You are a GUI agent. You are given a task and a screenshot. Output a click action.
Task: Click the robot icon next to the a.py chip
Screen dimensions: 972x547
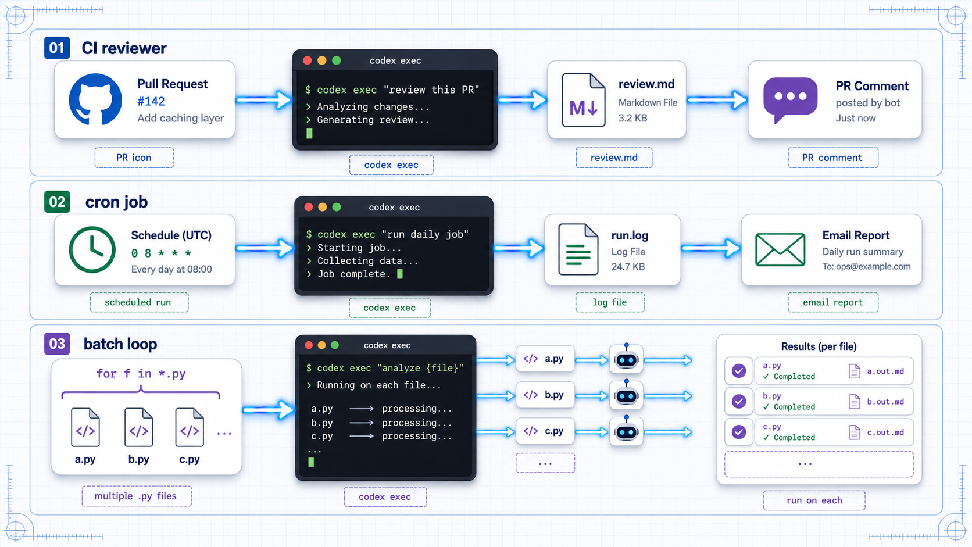(x=626, y=359)
